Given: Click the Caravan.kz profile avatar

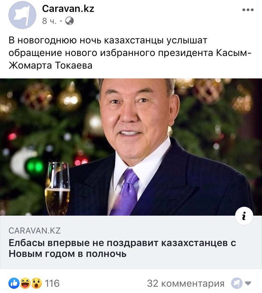Looking at the screenshot, I should click(x=22, y=15).
